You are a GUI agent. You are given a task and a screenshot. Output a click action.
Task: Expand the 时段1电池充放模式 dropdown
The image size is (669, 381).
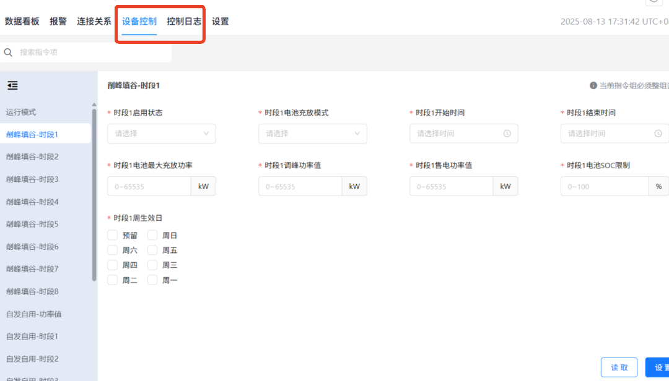pos(313,134)
